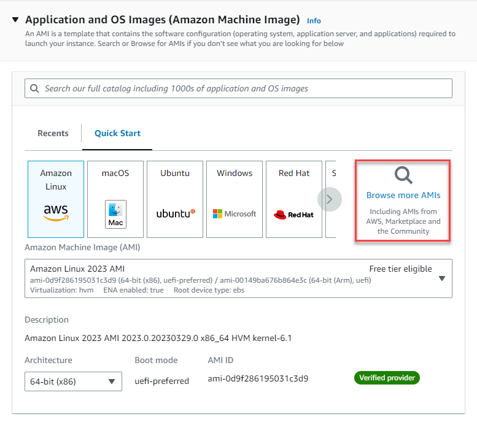Open the Info link beside section title
477x425 pixels.
(x=314, y=21)
